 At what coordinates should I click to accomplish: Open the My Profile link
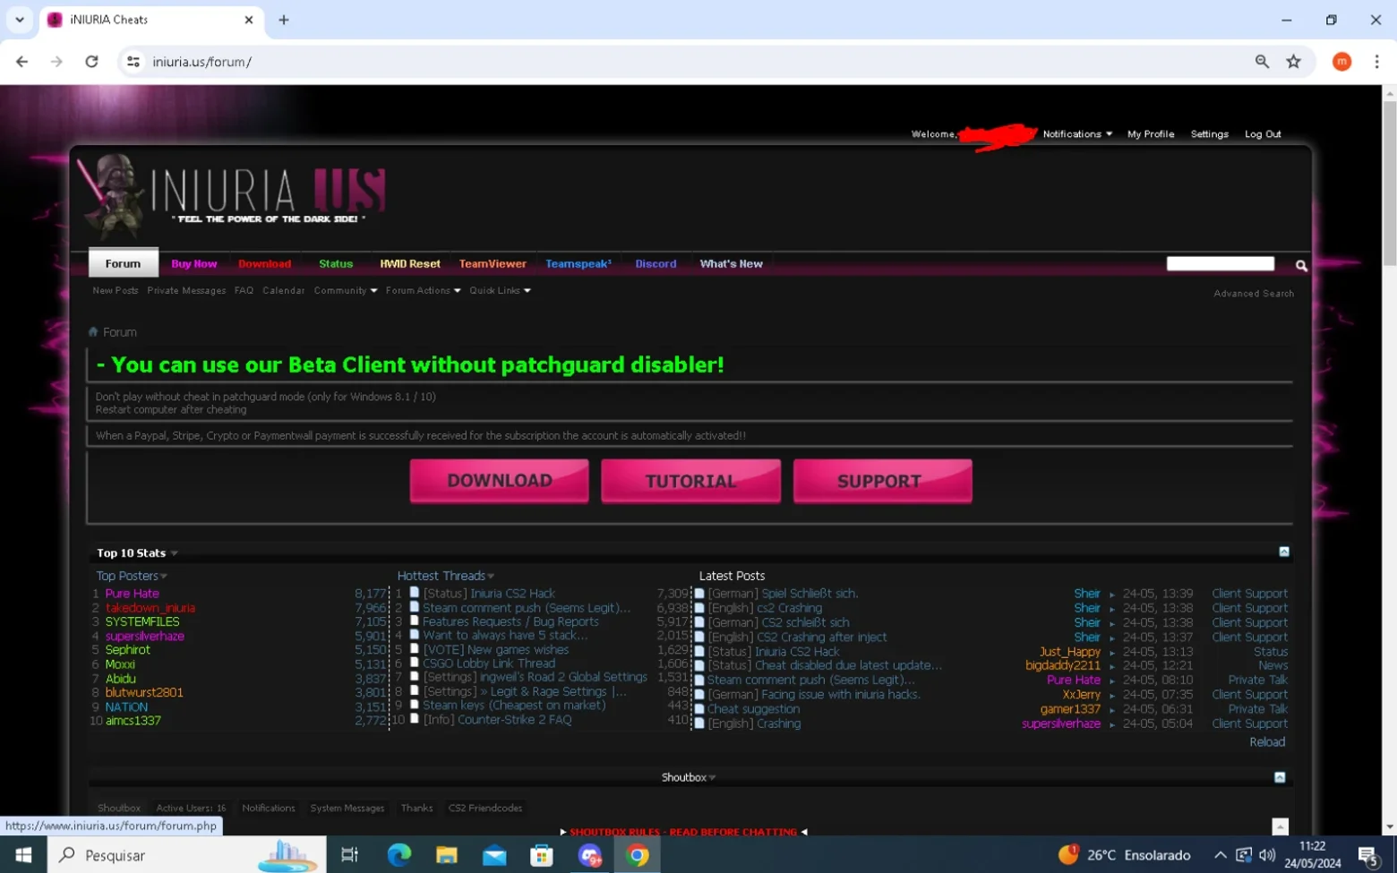pos(1151,134)
